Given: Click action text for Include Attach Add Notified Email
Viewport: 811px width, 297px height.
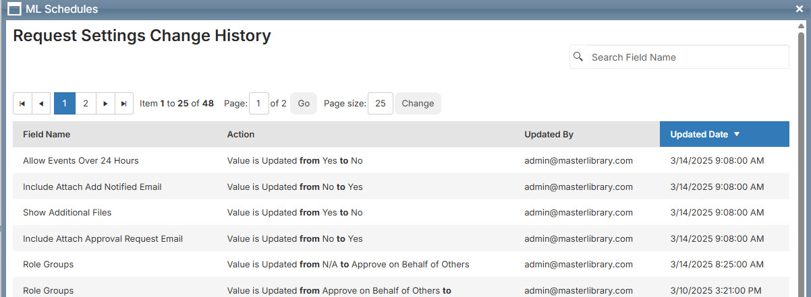Looking at the screenshot, I should click(295, 187).
